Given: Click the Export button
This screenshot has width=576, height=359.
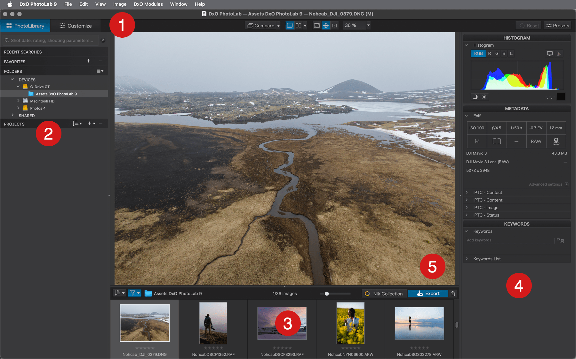Looking at the screenshot, I should tap(428, 294).
